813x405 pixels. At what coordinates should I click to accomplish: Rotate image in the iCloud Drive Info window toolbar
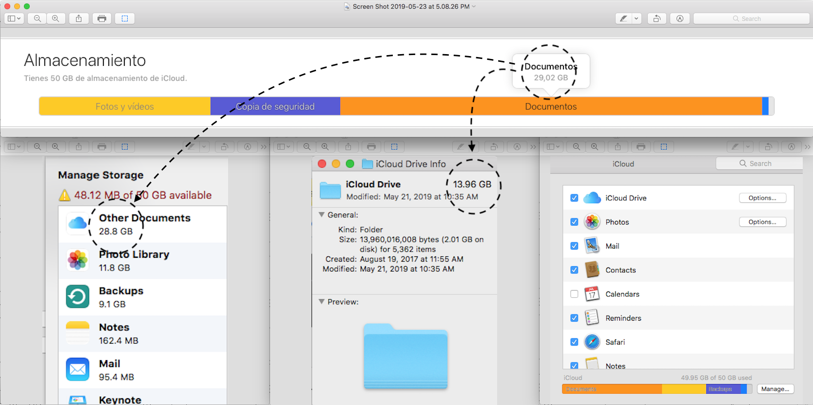494,147
